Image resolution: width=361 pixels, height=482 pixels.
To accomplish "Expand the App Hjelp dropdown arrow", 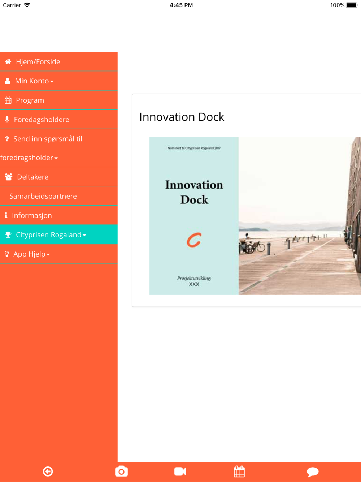I will tap(48, 255).
